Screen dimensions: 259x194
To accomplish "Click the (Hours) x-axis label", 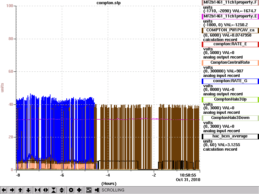I will (x=109, y=184).
